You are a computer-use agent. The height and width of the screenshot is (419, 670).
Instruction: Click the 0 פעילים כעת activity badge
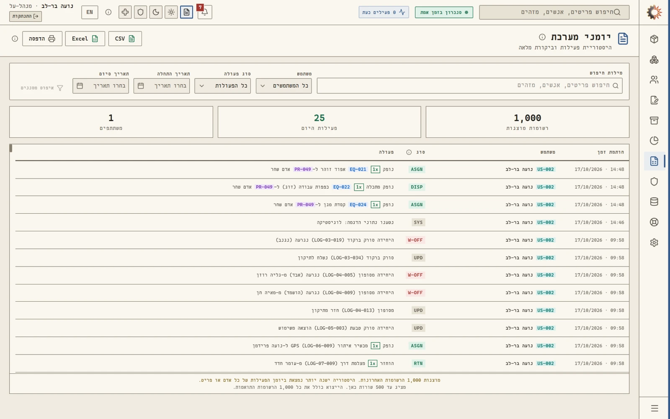(x=384, y=12)
